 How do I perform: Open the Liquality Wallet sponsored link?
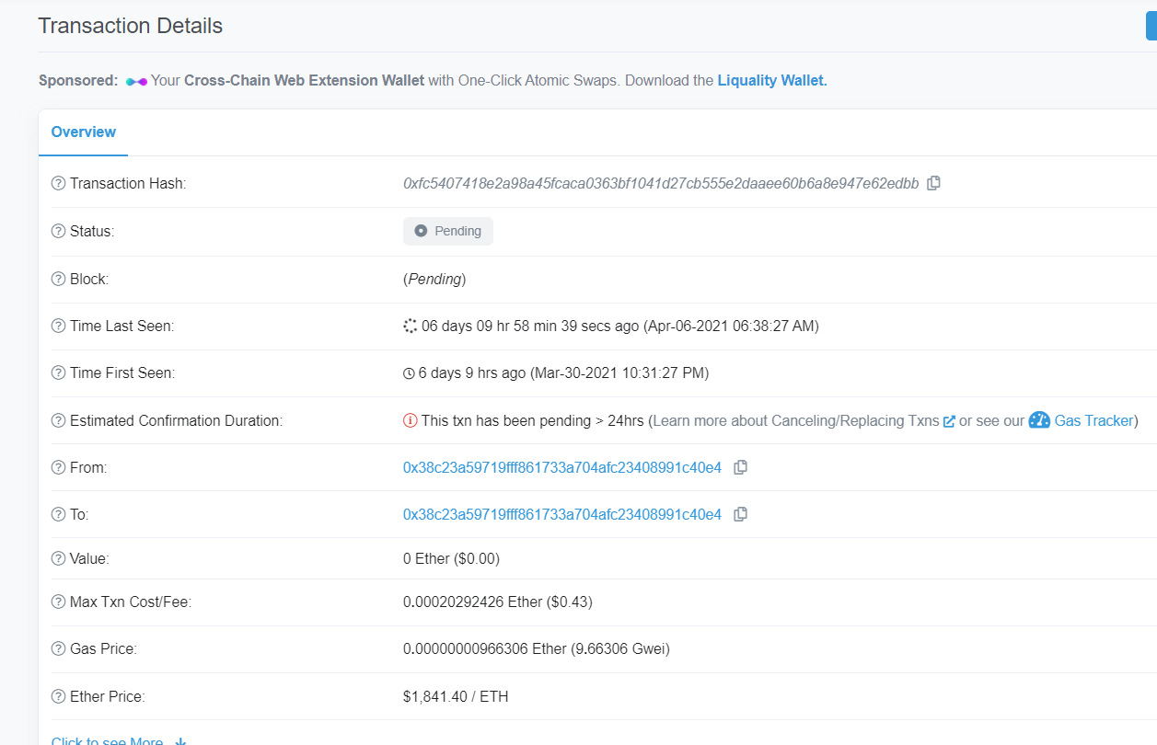[x=771, y=81]
